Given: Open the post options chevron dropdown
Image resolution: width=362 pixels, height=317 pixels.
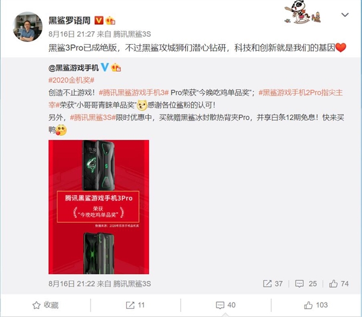Looking at the screenshot, I should tap(345, 15).
